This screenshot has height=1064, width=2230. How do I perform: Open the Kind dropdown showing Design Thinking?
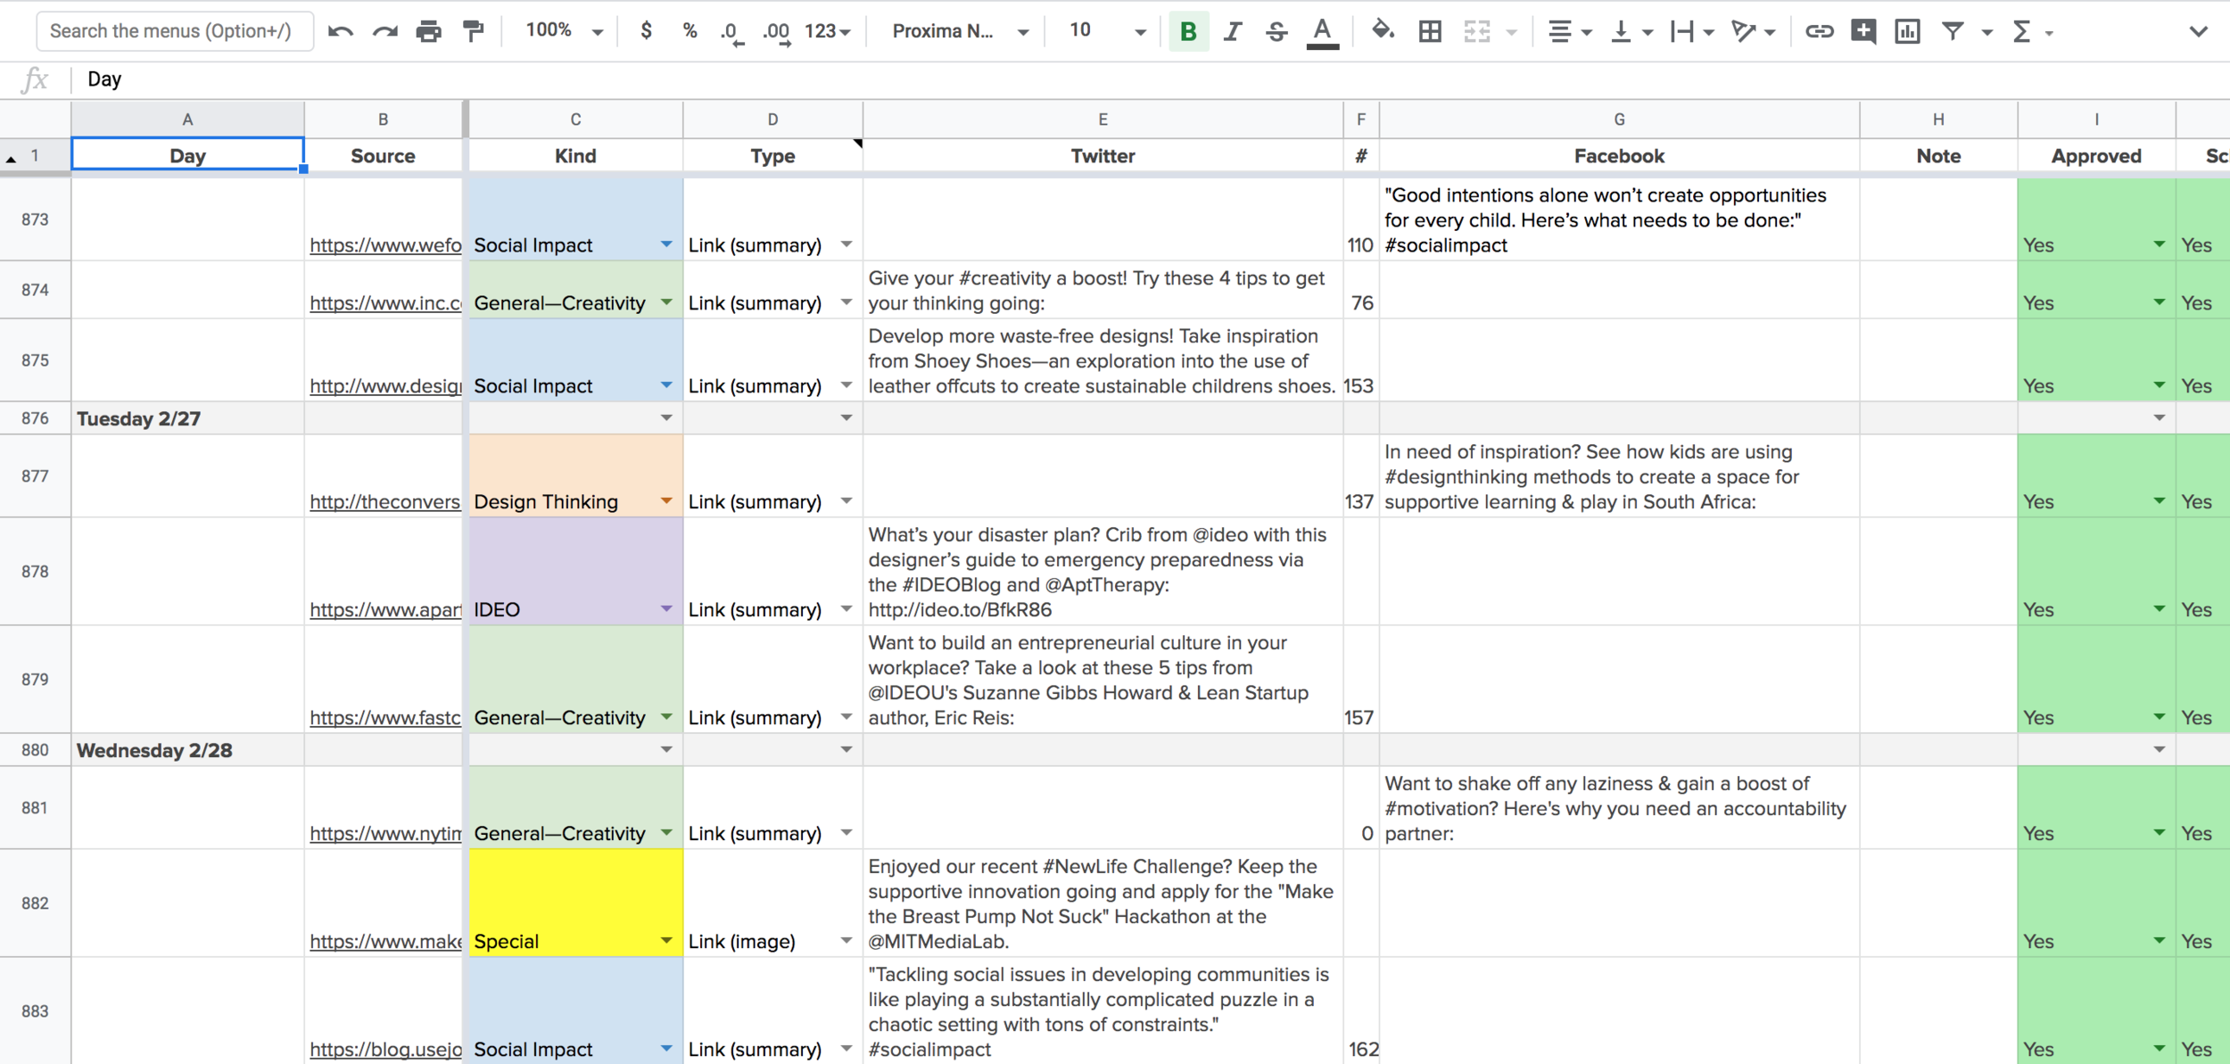coord(665,500)
